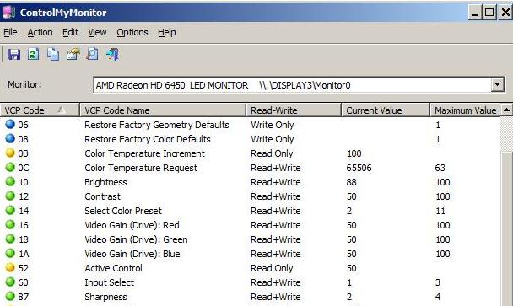Screen dimensions: 513x306
Task: Click the green ball next to code 12
Action: (x=10, y=196)
